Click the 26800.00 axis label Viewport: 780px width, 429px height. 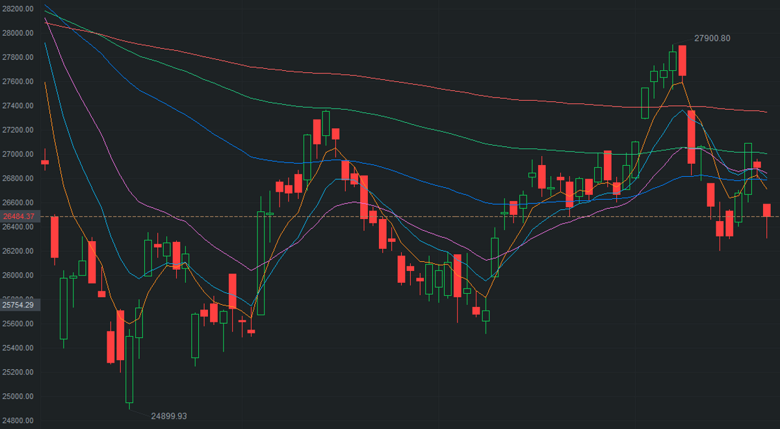18,179
